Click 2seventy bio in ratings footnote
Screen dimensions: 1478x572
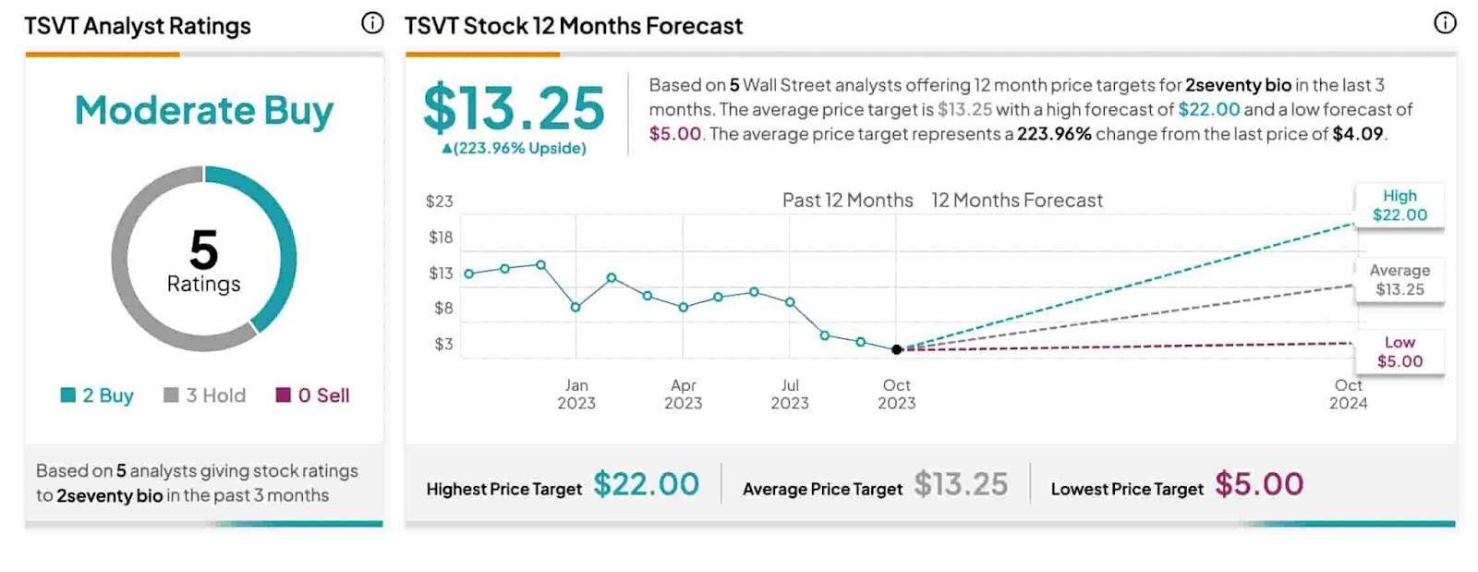pos(110,495)
